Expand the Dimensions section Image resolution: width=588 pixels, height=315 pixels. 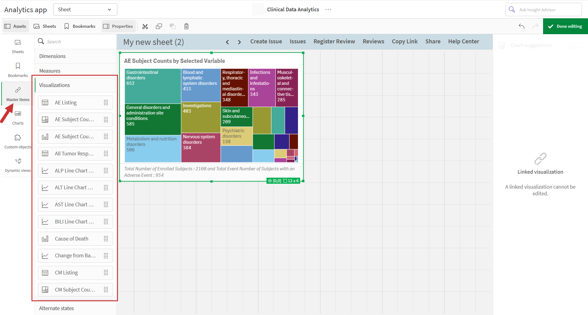75,56
